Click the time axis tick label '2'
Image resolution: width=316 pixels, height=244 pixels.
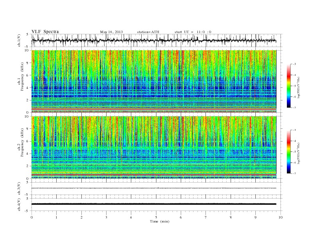click(81, 217)
